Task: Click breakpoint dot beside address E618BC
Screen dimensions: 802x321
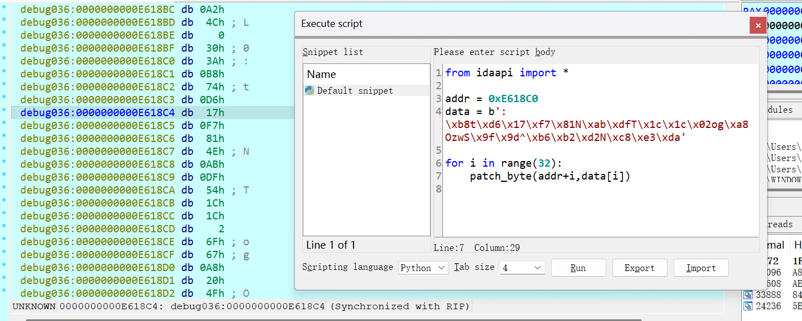Action: [x=5, y=9]
